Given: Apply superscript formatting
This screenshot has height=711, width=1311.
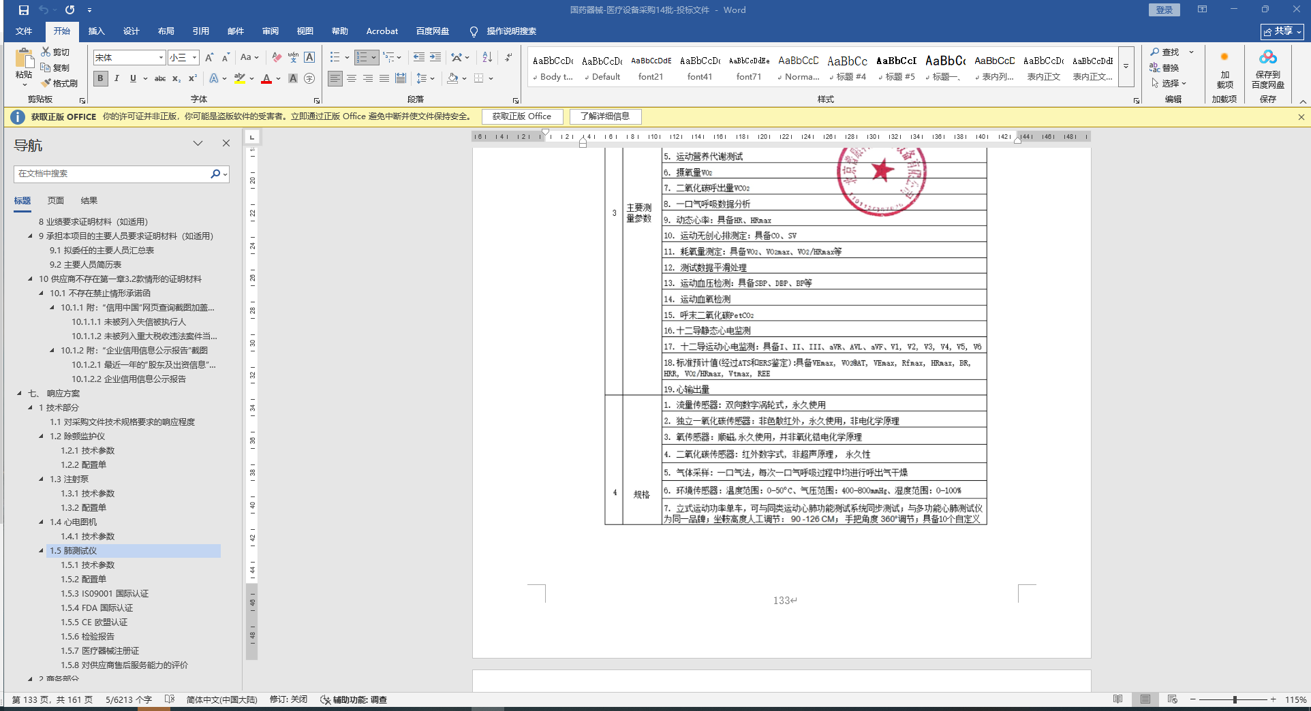Looking at the screenshot, I should point(193,78).
